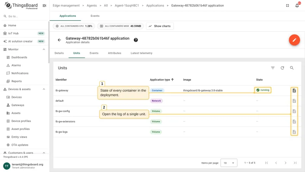Open the Items per page dropdown
The image size is (305, 172).
[229, 163]
